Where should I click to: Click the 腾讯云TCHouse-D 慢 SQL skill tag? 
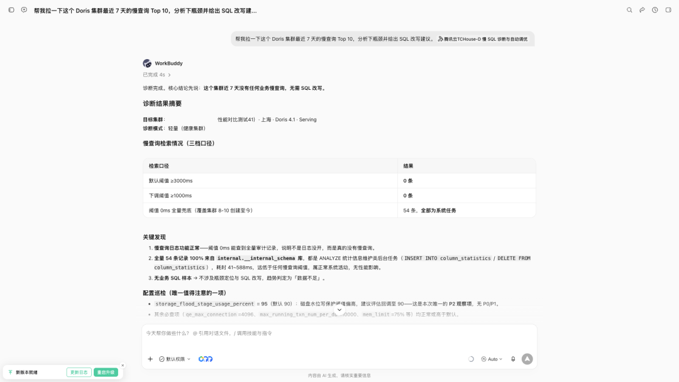point(483,39)
